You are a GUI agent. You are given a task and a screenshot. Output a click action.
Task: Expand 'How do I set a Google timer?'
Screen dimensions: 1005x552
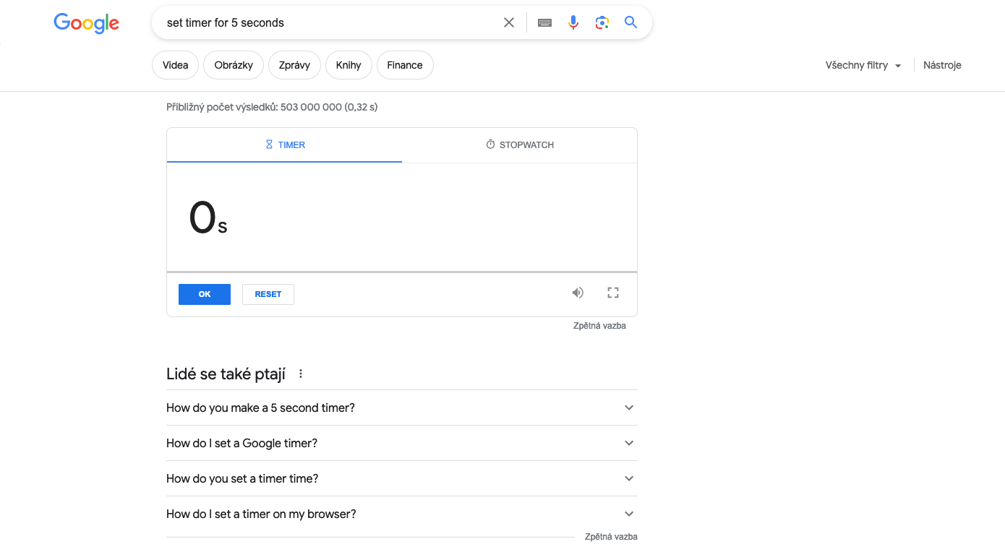tap(401, 443)
